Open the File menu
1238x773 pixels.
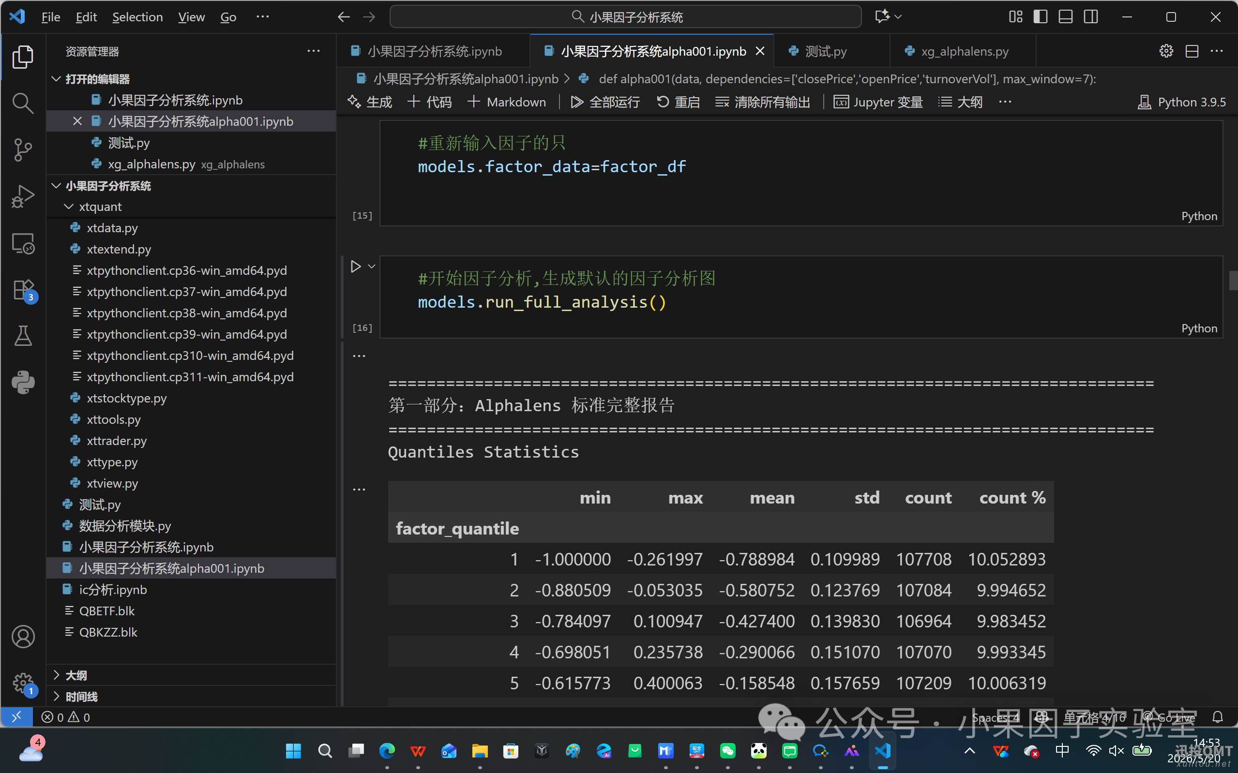pyautogui.click(x=51, y=17)
